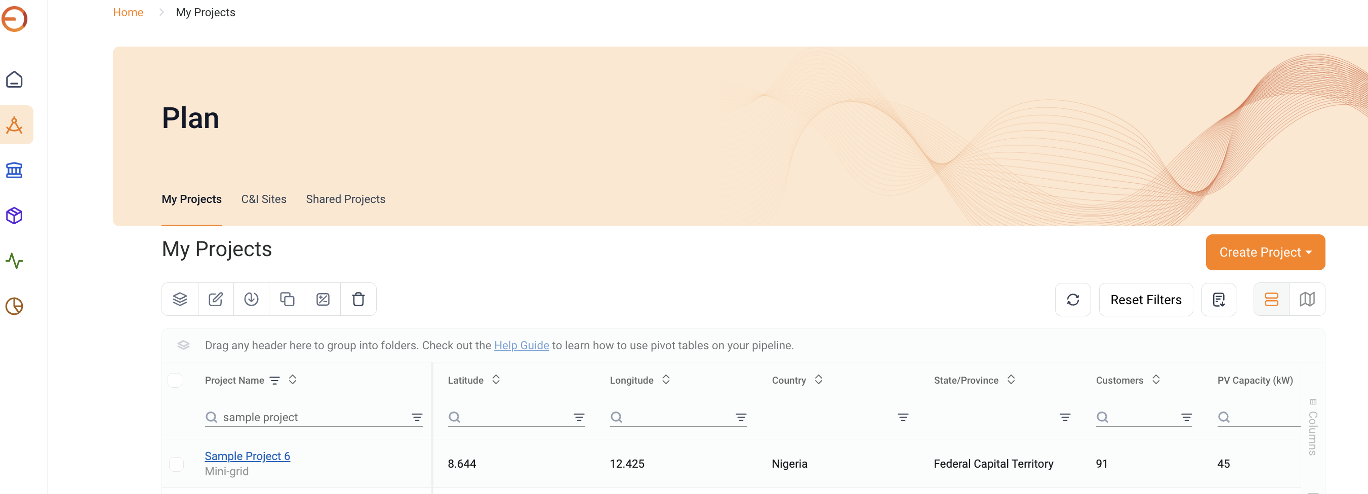Viewport: 1368px width, 494px height.
Task: Open the bank building icon in sidebar
Action: (14, 170)
